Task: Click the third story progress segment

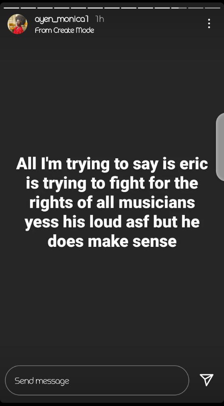Action: (45, 8)
